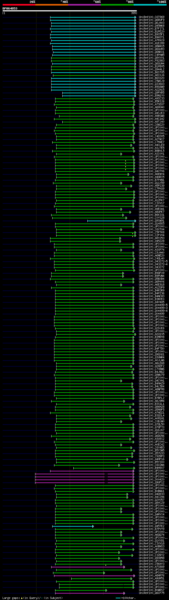Select hit label UniRef100_C4D3V5
This screenshot has width=169, height=600.
pyautogui.click(x=152, y=136)
